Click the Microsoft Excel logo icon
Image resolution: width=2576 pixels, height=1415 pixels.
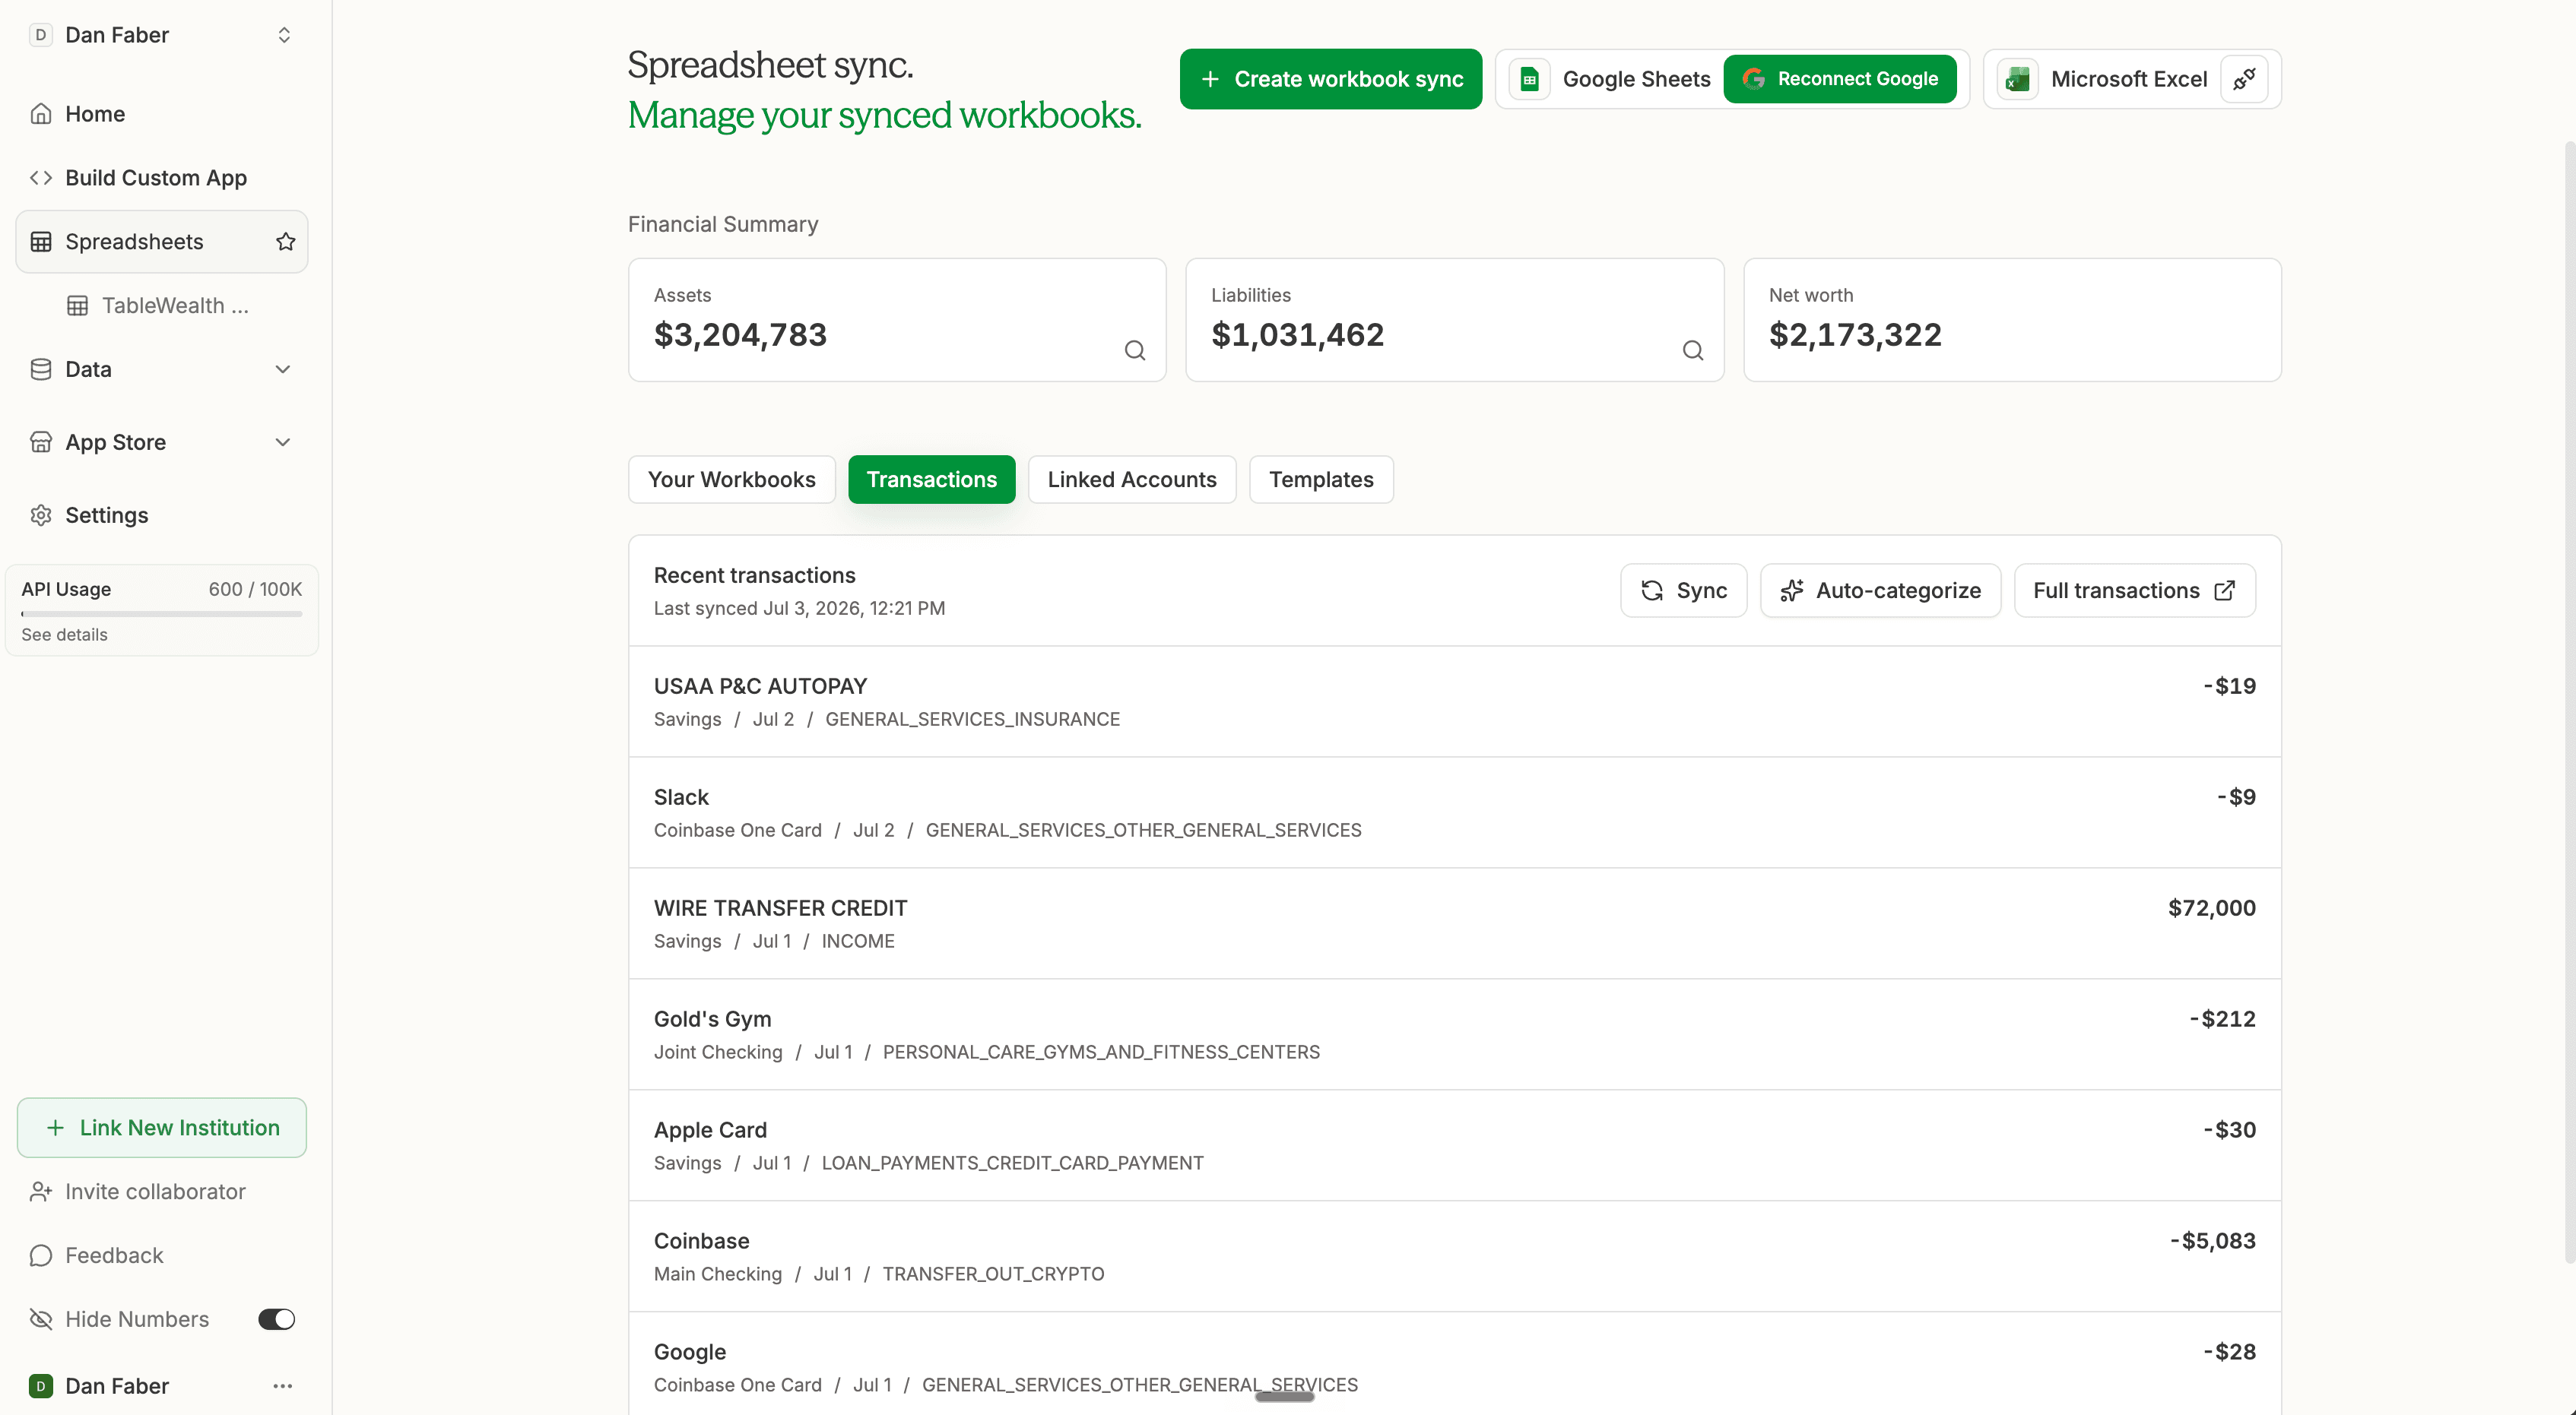pyautogui.click(x=2017, y=79)
